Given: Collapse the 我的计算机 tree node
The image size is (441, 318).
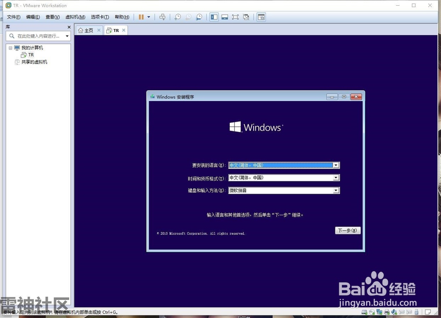Looking at the screenshot, I should 11,48.
